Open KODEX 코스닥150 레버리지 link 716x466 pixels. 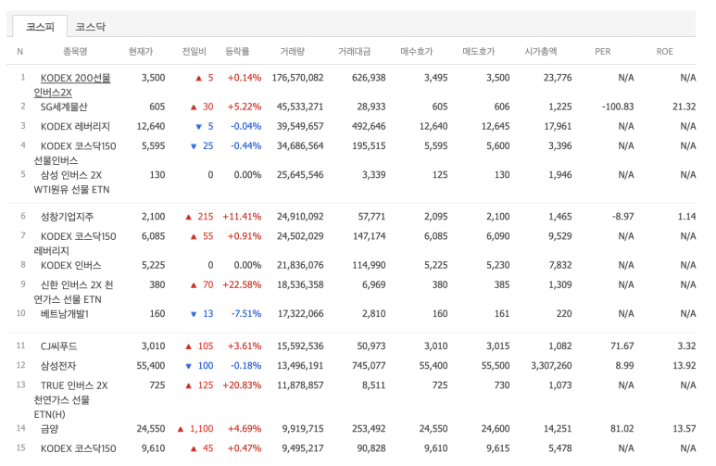[75, 244]
